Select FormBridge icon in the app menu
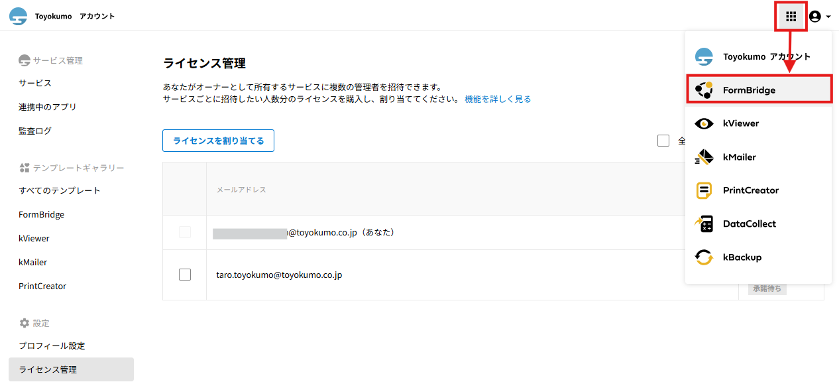 coord(704,90)
